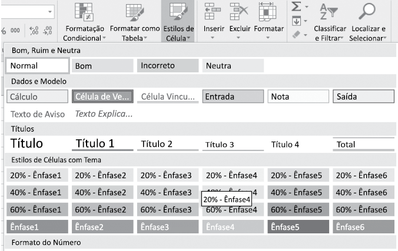Pick the Texto de Aviso style
Viewport: 398px width, 251px height.
pos(37,113)
